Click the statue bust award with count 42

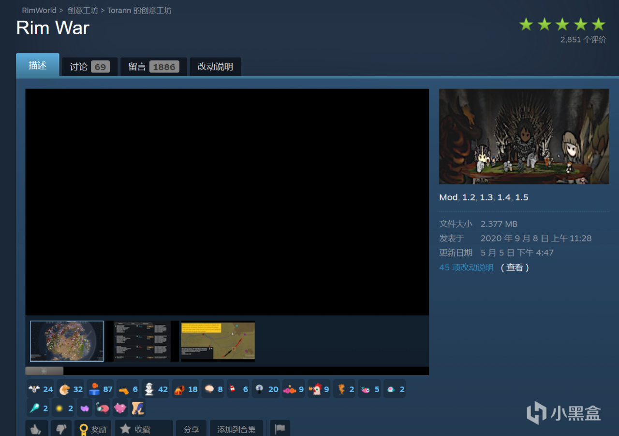tap(156, 389)
